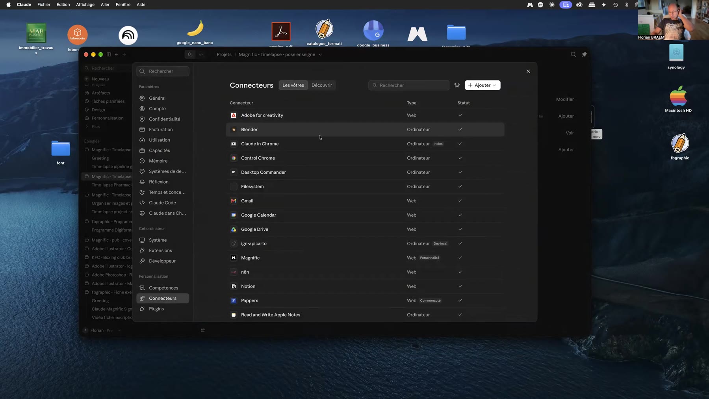The image size is (709, 399).
Task: Click the Projets breadcrumb link
Action: click(224, 55)
